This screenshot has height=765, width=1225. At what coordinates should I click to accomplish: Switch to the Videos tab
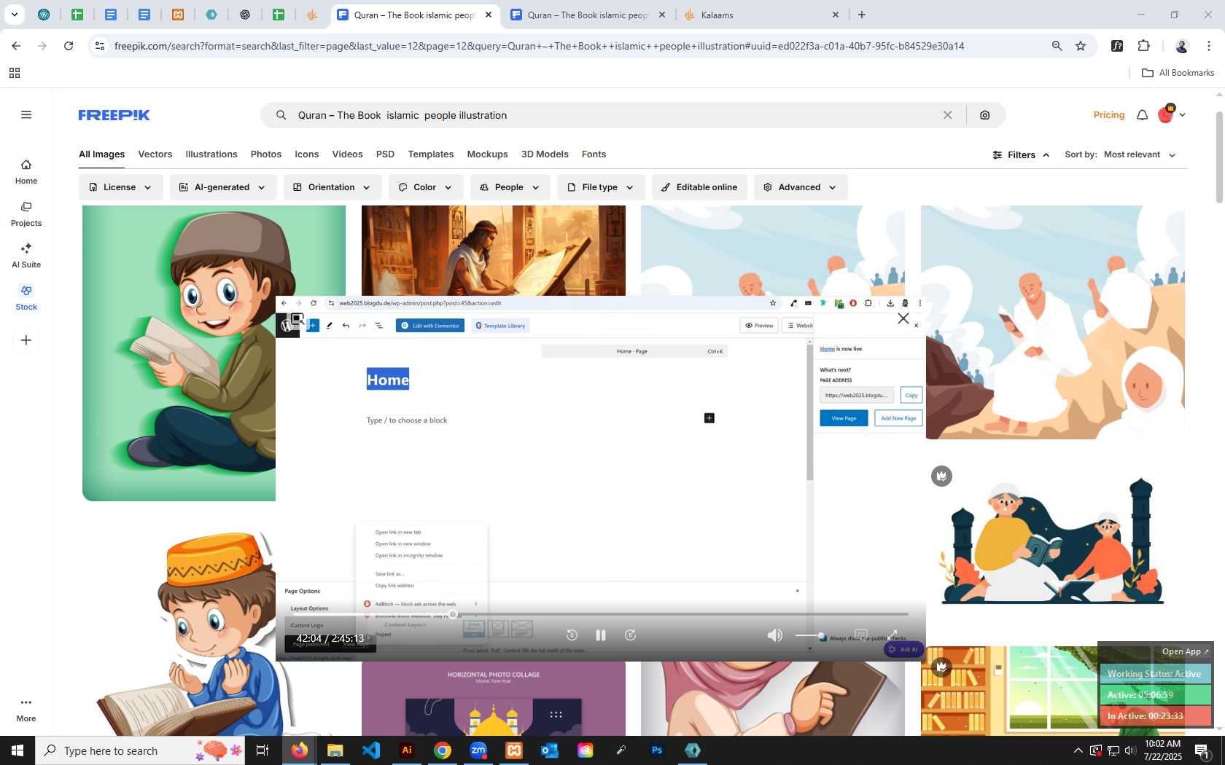347,154
